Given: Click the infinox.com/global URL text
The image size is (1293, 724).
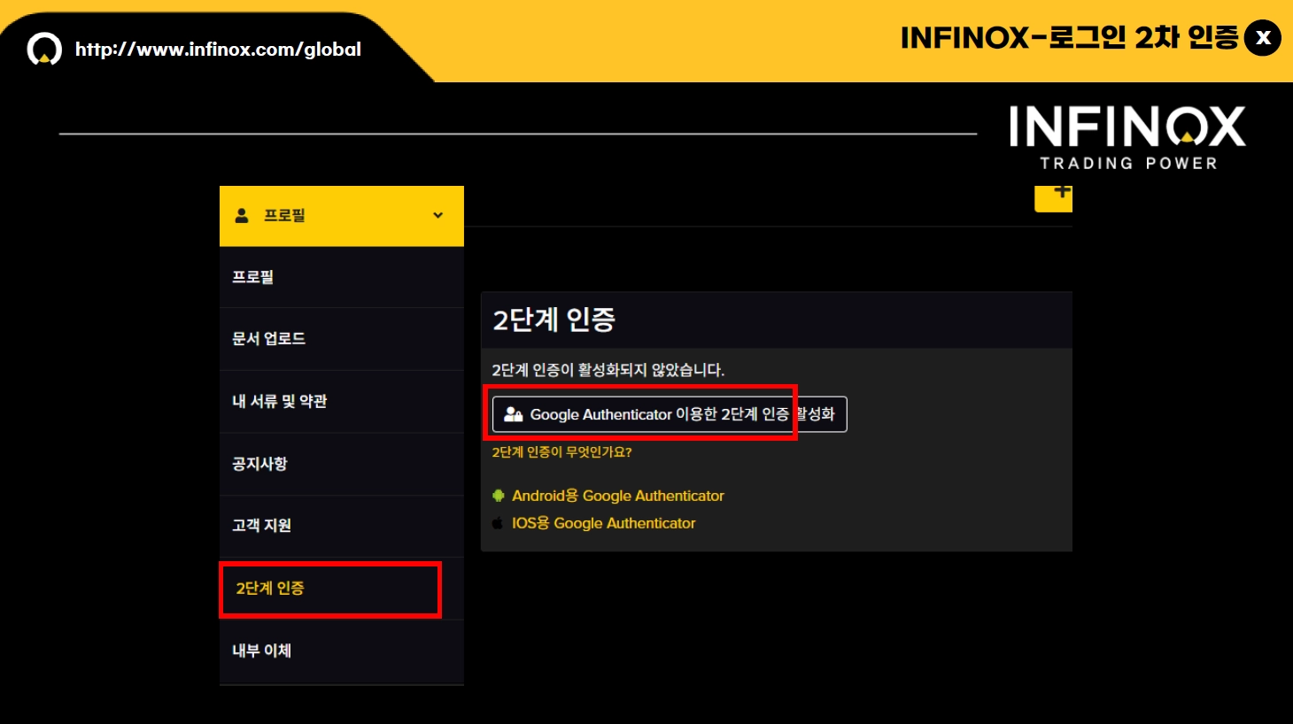Looking at the screenshot, I should [218, 50].
